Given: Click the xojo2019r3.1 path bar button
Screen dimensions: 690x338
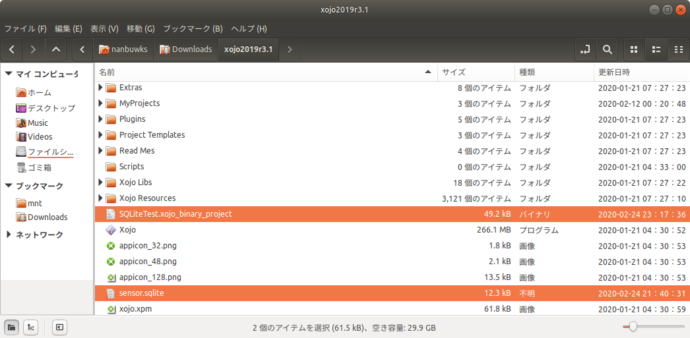Looking at the screenshot, I should [x=249, y=49].
